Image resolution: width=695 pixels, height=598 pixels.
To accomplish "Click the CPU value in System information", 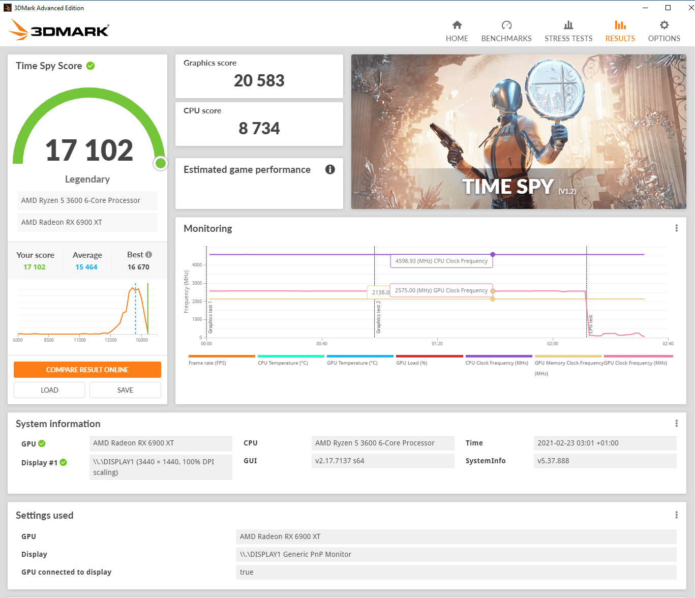I will [x=383, y=443].
